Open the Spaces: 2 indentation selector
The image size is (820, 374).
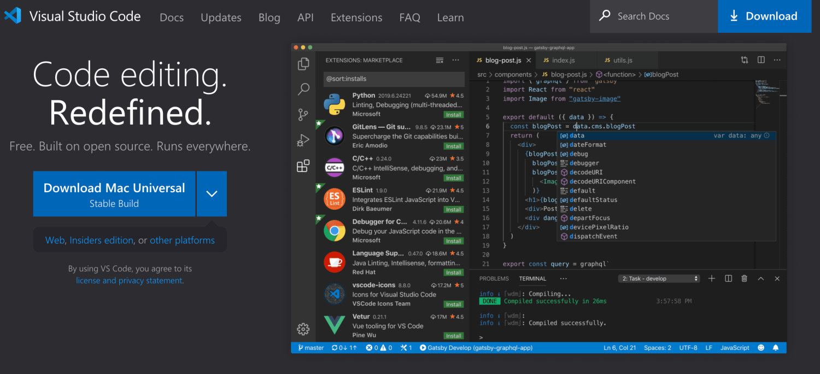[658, 348]
